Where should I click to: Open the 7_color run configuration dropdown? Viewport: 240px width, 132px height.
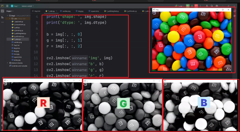180,6
